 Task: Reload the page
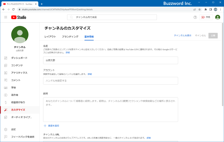click(14, 10)
